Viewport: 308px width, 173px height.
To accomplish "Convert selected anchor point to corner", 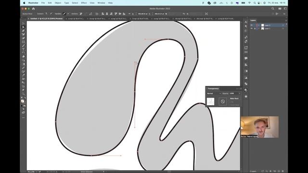I will point(46,14).
